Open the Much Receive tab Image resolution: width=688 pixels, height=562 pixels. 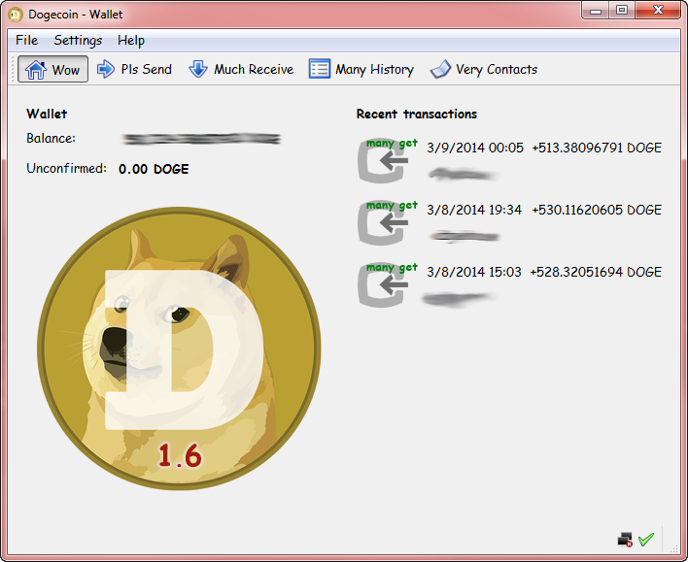click(241, 69)
